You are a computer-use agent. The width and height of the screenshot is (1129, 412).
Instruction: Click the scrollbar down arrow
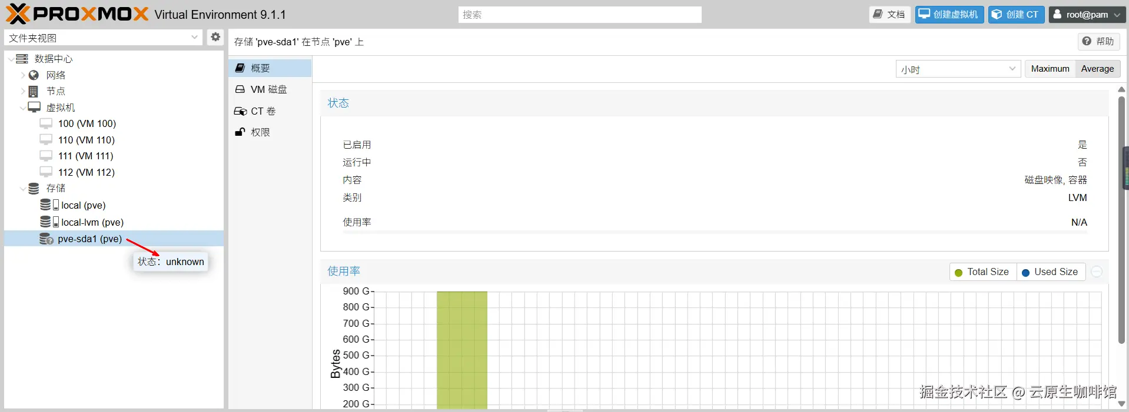(1121, 404)
